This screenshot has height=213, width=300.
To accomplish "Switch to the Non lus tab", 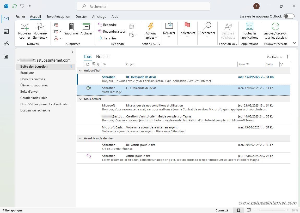I will 103,57.
